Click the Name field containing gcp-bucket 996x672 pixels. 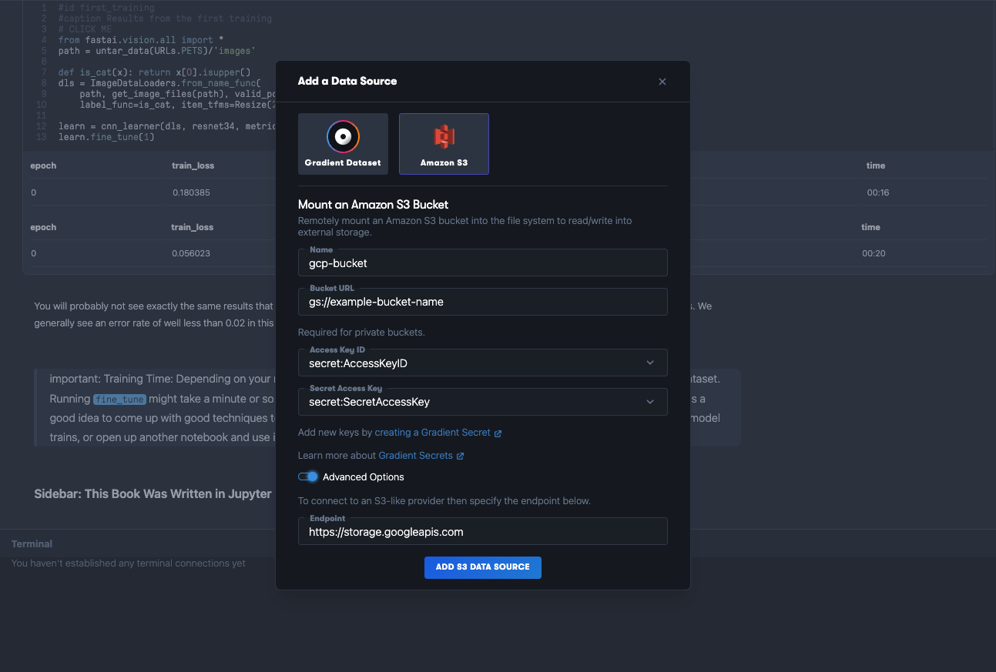click(482, 262)
